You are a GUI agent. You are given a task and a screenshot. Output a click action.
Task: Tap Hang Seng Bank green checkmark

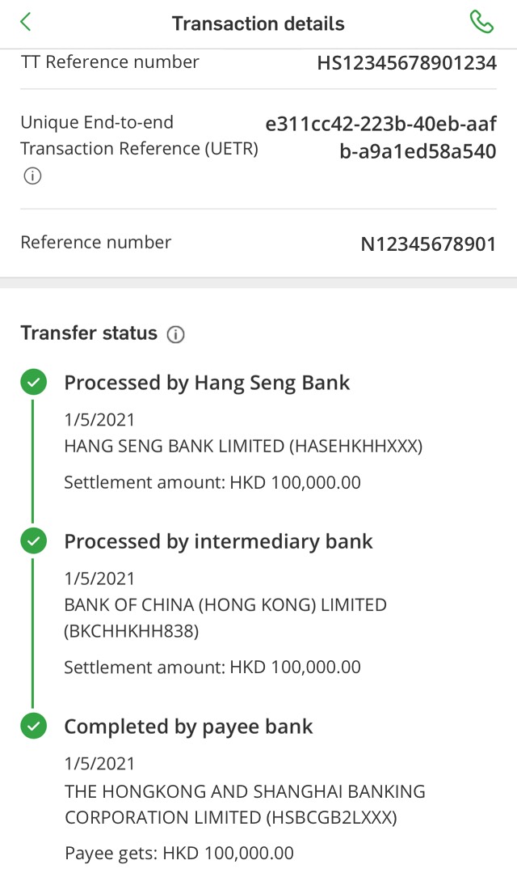tap(33, 383)
